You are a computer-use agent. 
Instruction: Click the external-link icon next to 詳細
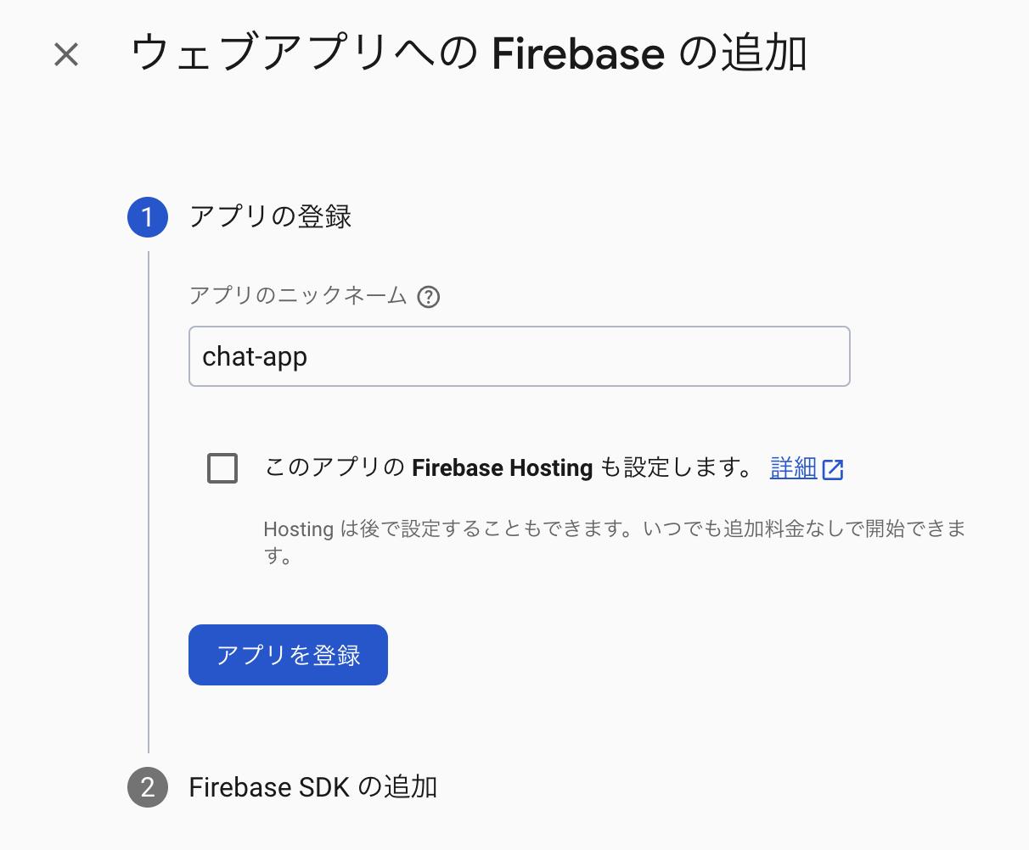[x=833, y=469]
